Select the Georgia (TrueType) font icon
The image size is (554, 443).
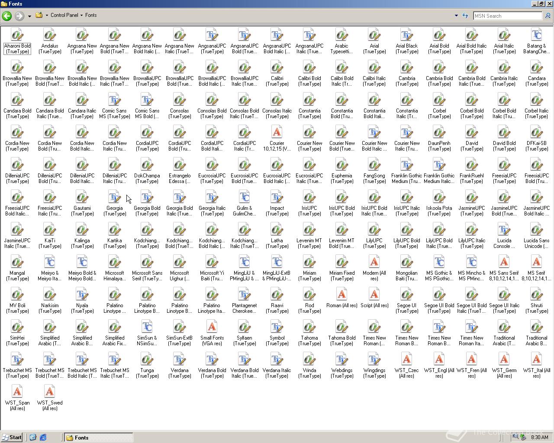115,197
